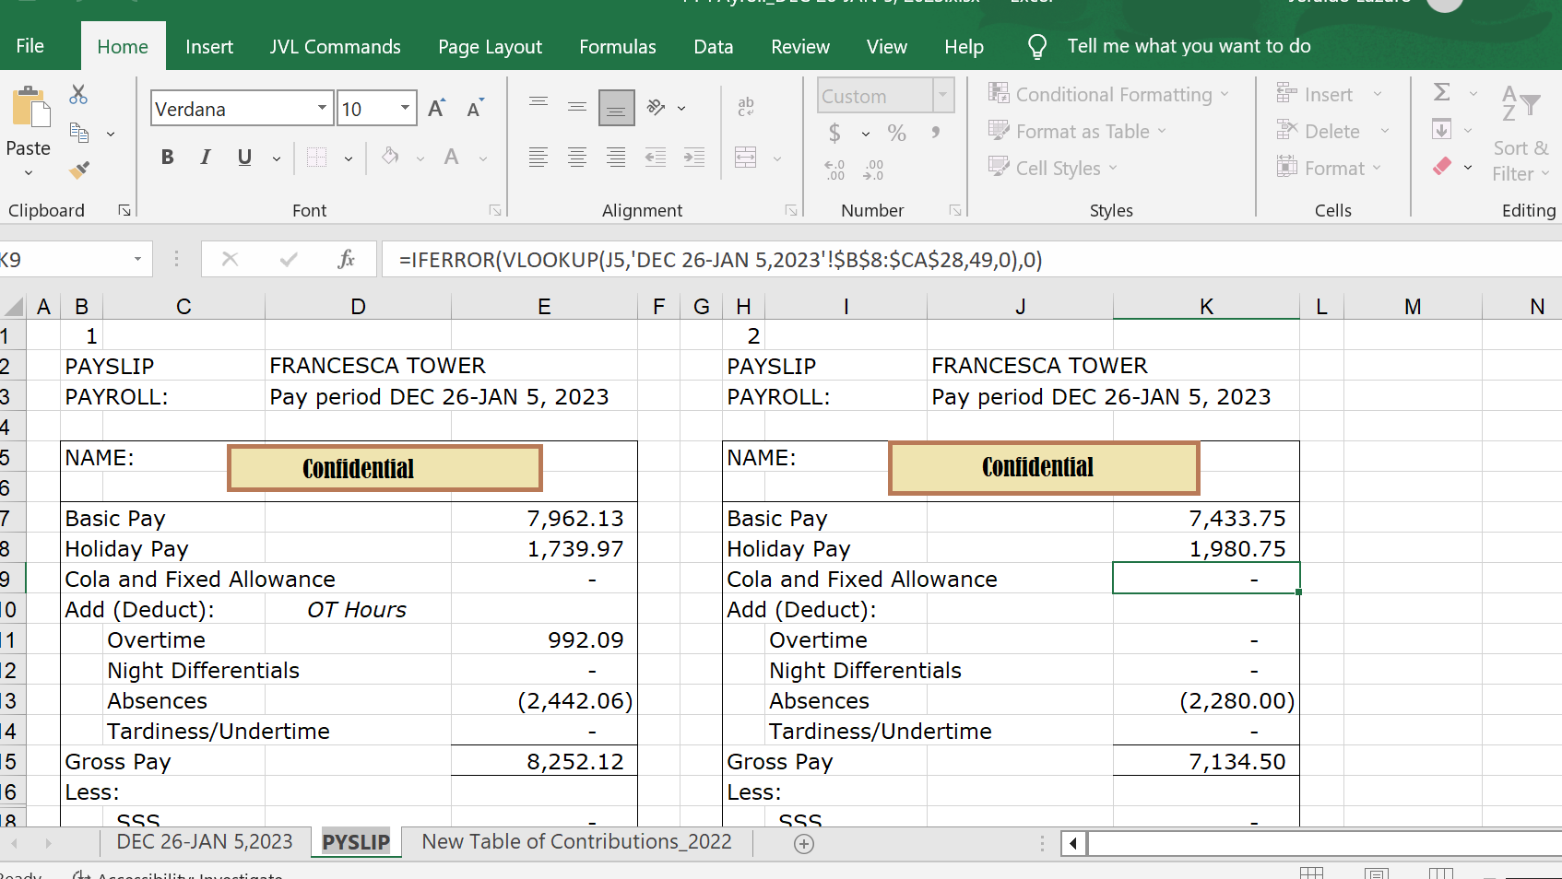Viewport: 1562px width, 879px height.
Task: Click the text orientation icon
Action: [x=657, y=107]
